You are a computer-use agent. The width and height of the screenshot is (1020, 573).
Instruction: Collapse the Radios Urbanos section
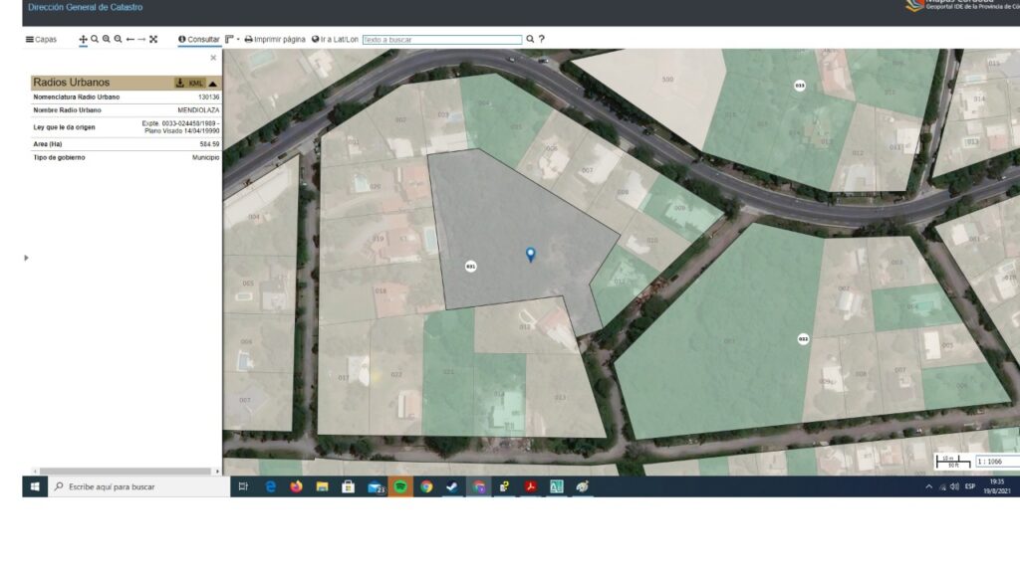[212, 83]
